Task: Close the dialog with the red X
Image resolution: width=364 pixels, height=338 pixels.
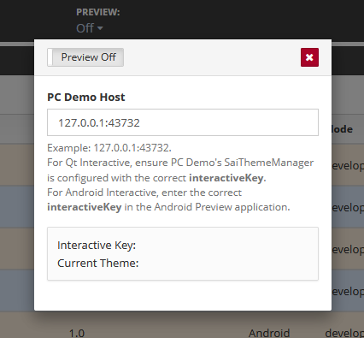Action: (309, 57)
